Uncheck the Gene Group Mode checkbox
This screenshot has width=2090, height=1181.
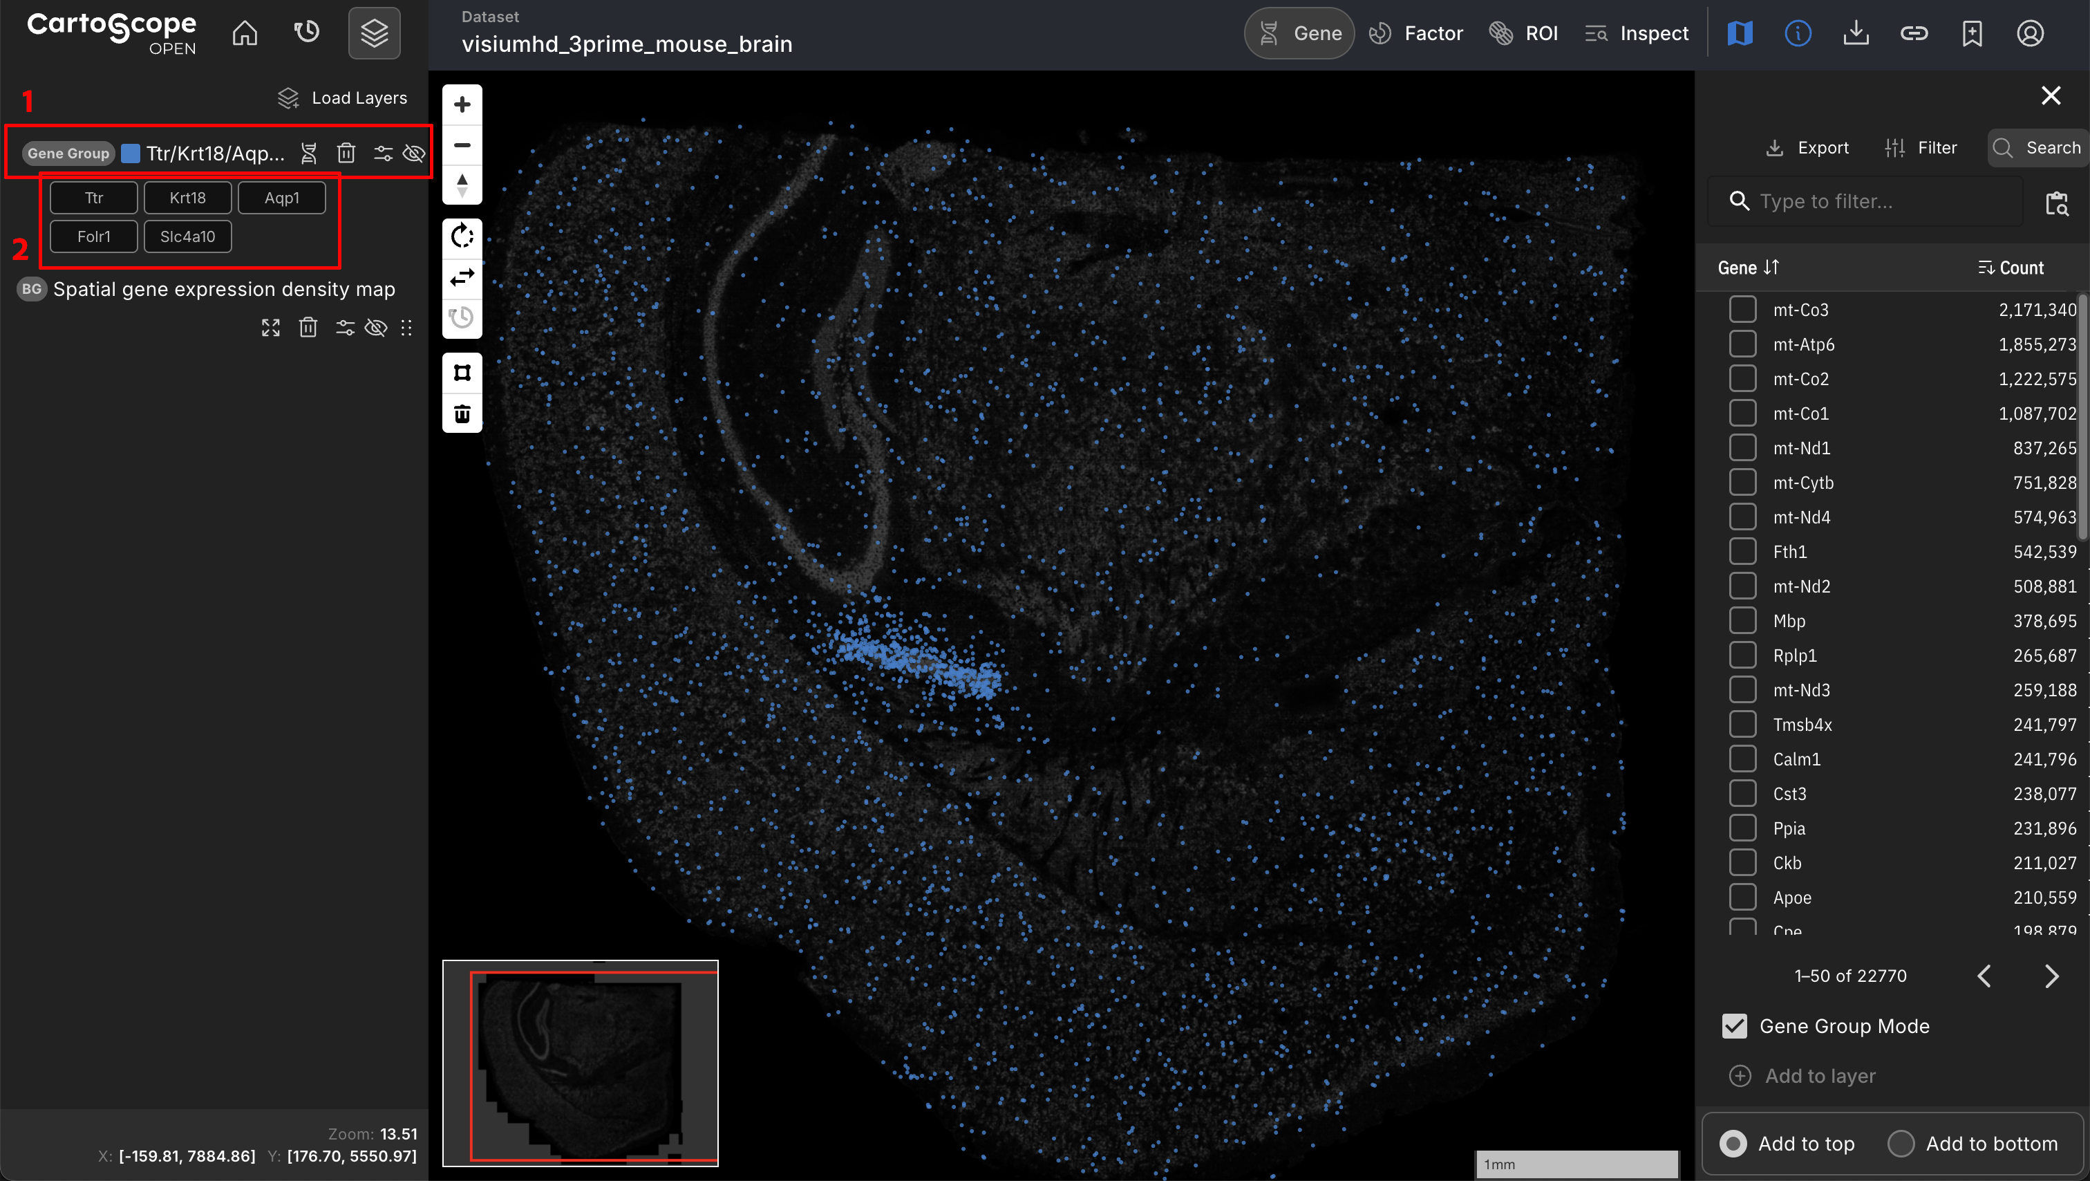coord(1735,1026)
